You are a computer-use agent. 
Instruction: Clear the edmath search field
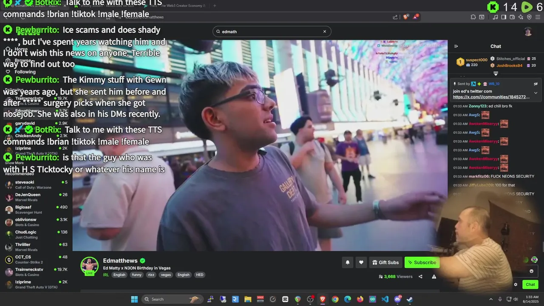pyautogui.click(x=325, y=31)
